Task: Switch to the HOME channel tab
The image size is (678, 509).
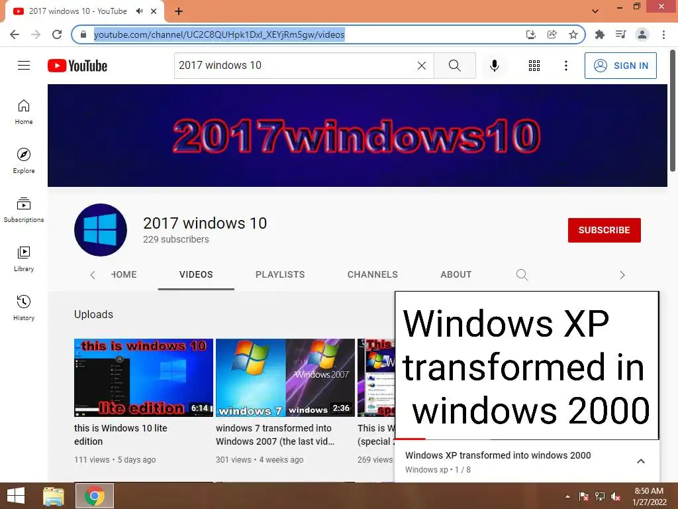Action: pyautogui.click(x=124, y=274)
